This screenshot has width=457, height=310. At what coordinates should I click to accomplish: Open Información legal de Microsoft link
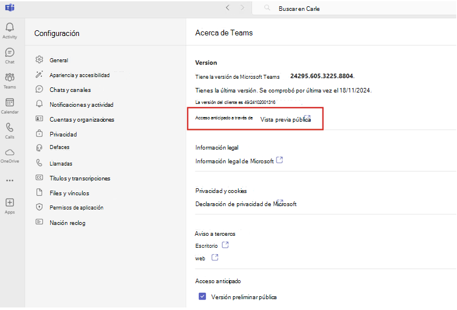tap(234, 161)
